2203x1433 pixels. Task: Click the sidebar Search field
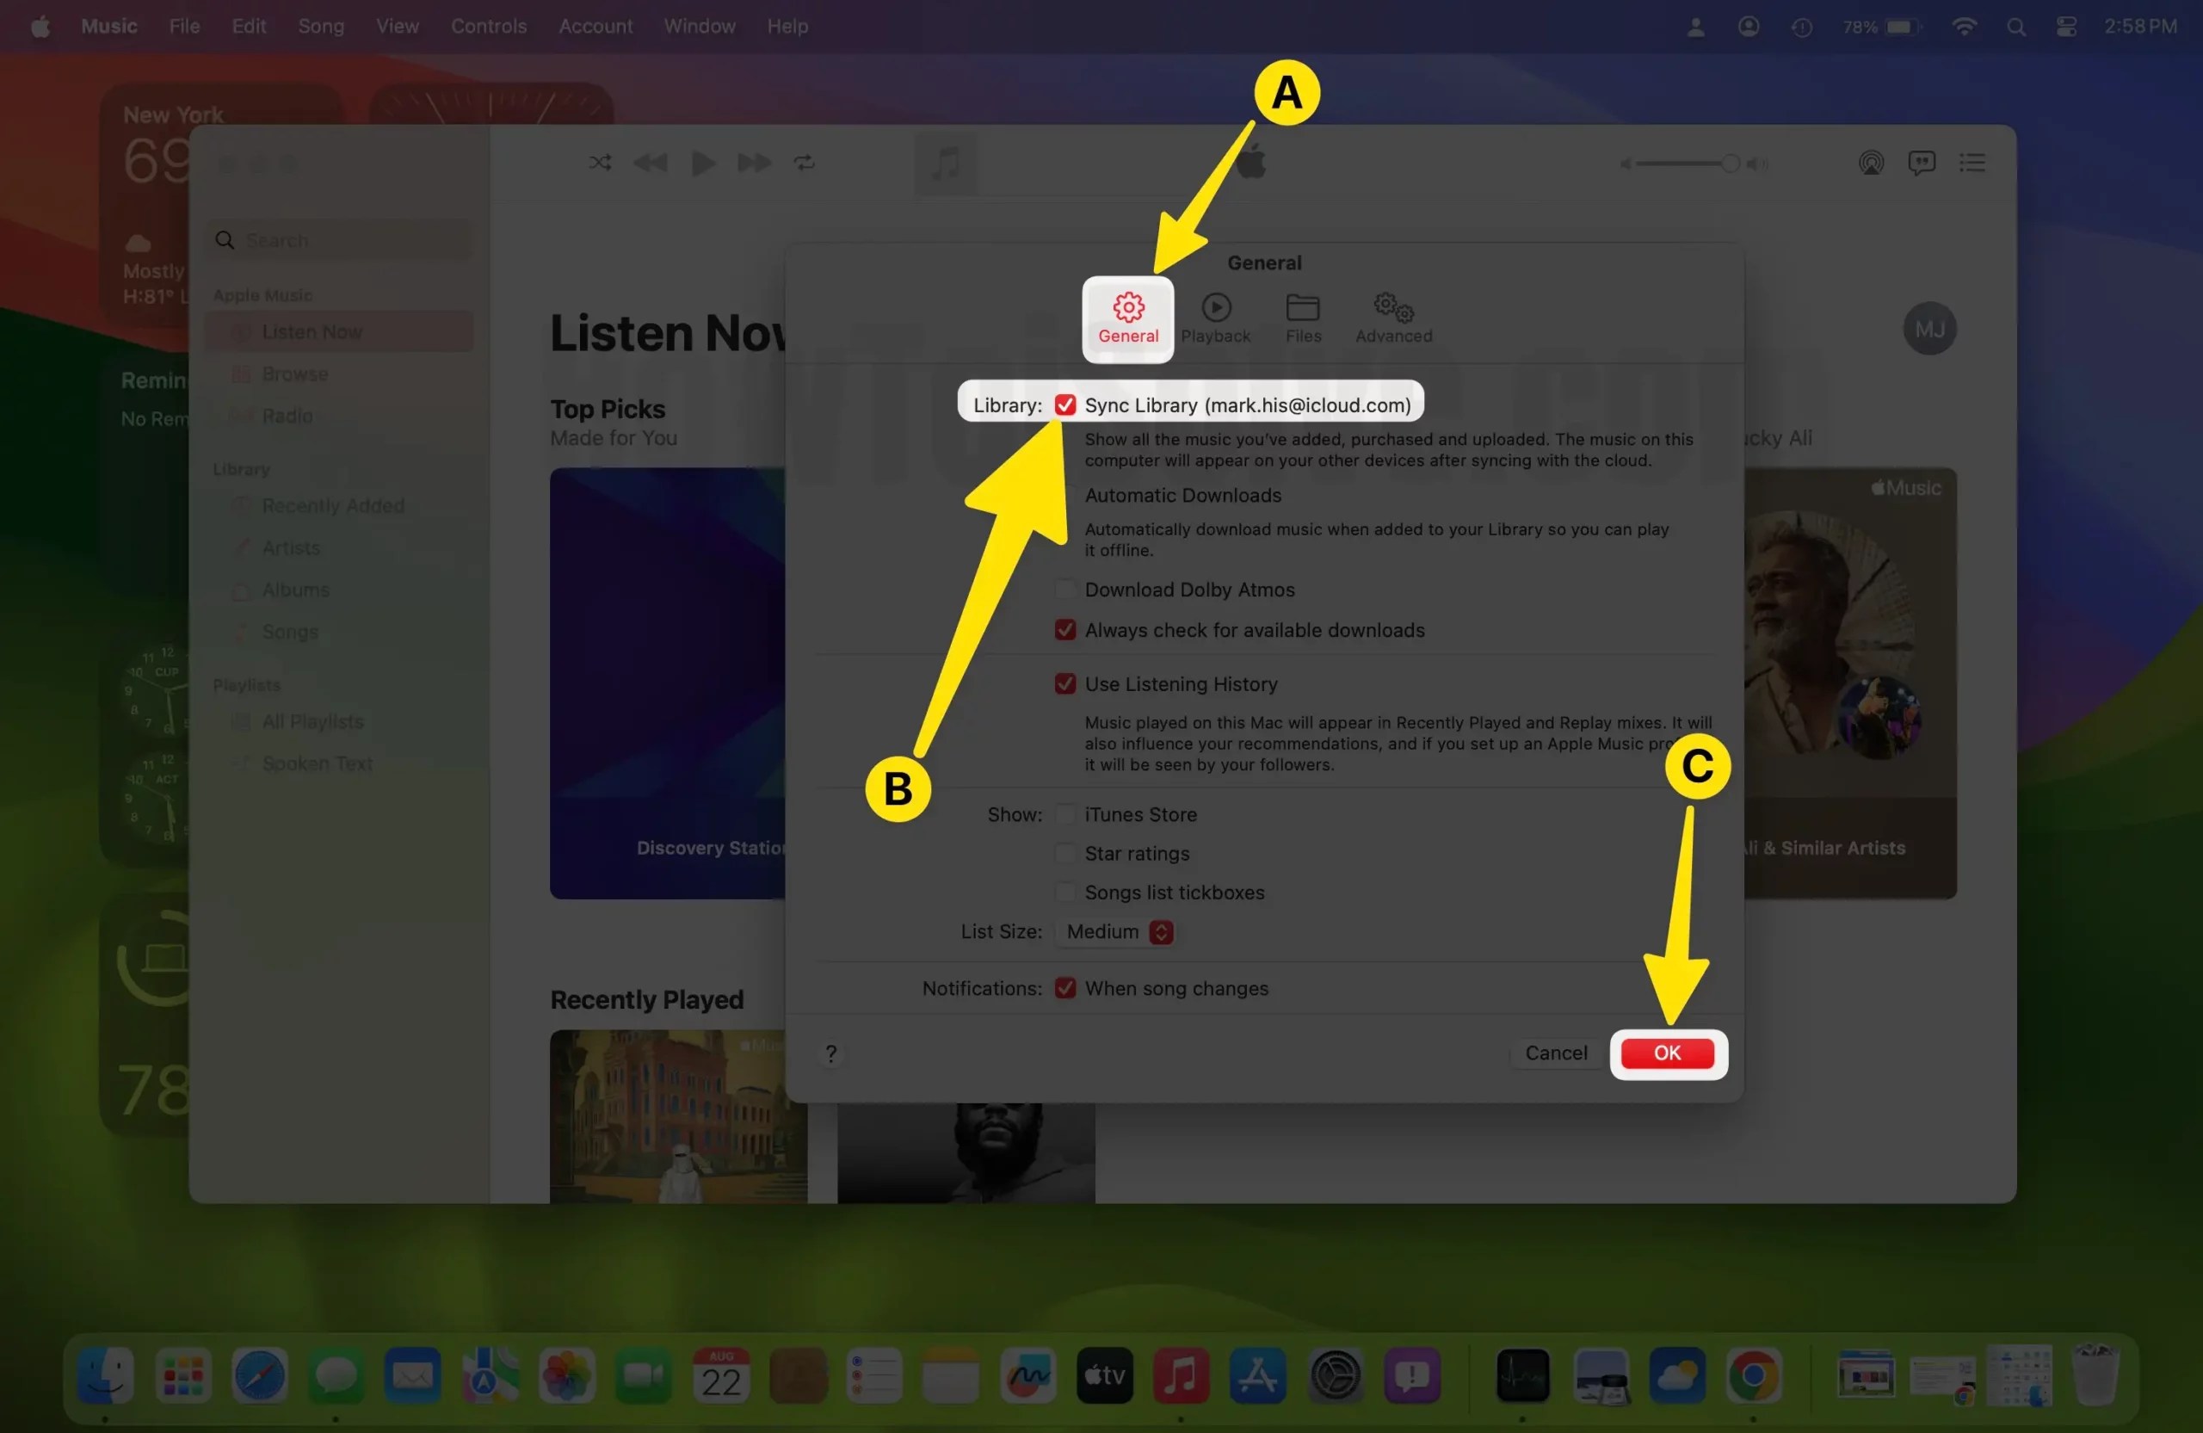pos(337,240)
